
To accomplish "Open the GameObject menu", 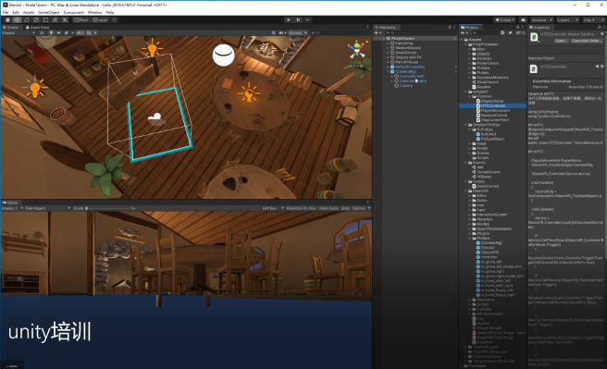I will point(48,12).
